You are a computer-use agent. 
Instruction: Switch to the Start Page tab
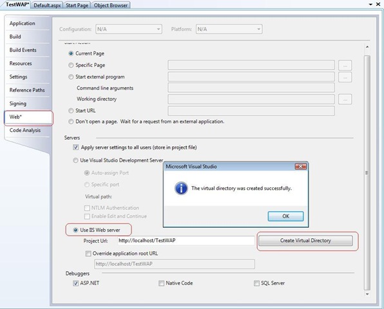point(77,5)
